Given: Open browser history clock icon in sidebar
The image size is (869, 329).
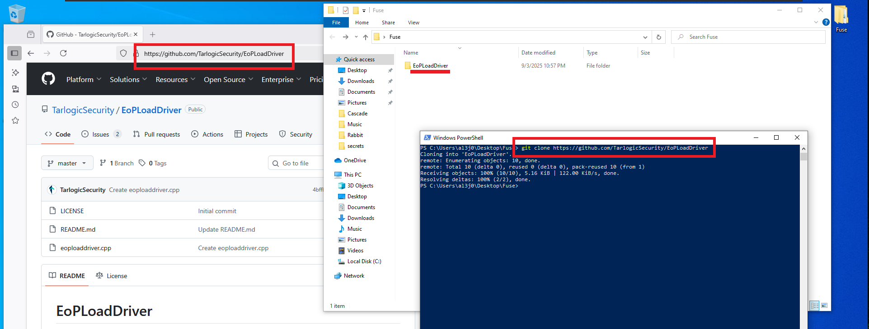Looking at the screenshot, I should pos(15,105).
